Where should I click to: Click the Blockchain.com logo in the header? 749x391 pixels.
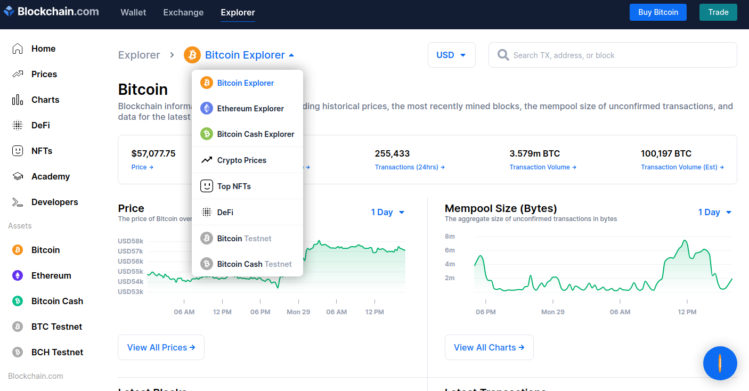[x=52, y=12]
